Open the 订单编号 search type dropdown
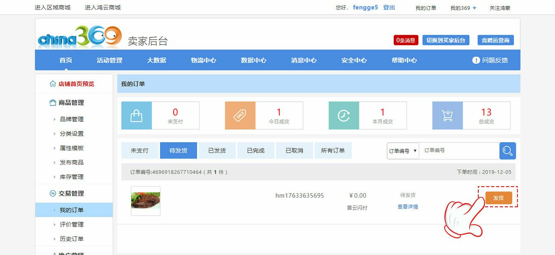555x255 pixels. click(402, 151)
